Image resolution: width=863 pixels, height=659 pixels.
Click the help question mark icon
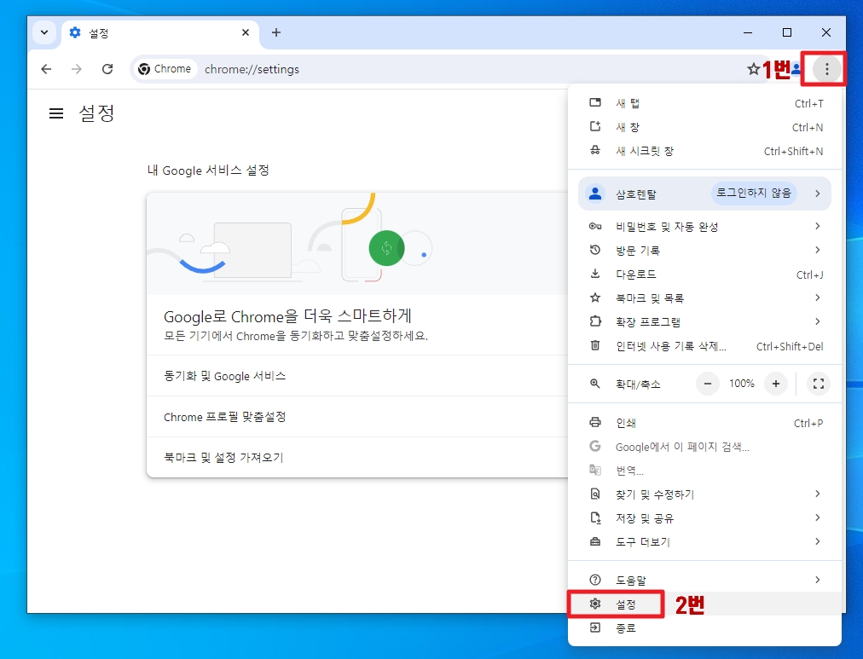coord(595,580)
